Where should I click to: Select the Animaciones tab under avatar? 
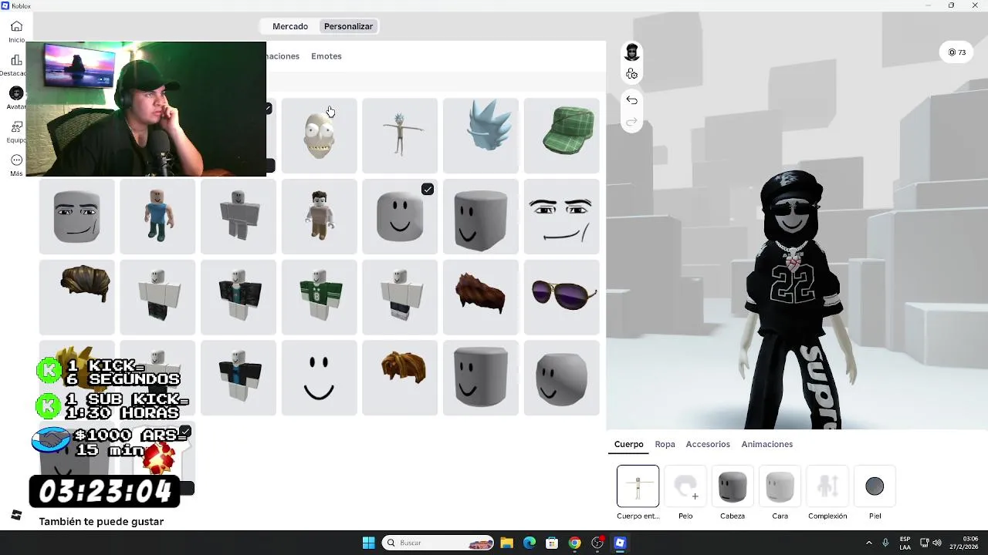[x=766, y=444]
